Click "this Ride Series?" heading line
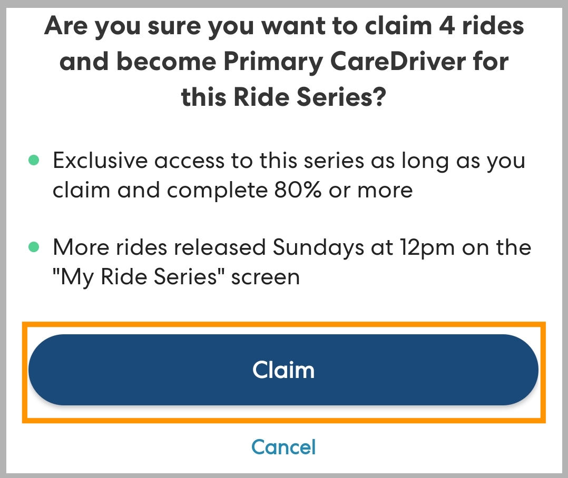Viewport: 568px width, 478px height. pyautogui.click(x=283, y=98)
